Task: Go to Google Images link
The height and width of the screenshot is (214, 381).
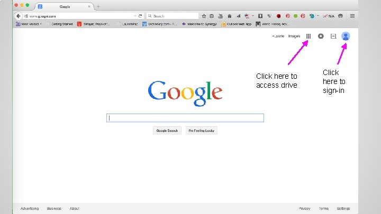Action: click(294, 36)
